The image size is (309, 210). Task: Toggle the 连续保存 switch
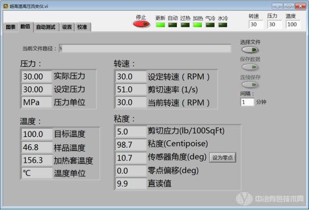pos(250,85)
